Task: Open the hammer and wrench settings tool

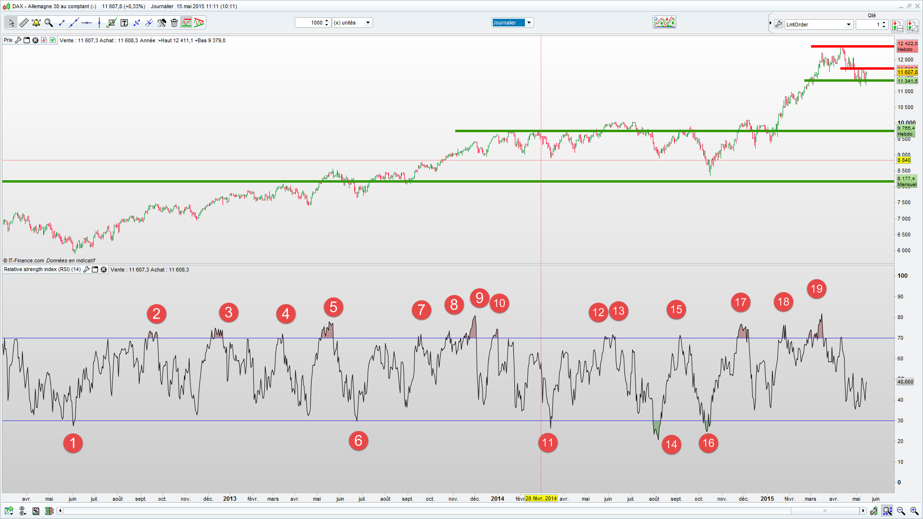Action: tap(162, 23)
